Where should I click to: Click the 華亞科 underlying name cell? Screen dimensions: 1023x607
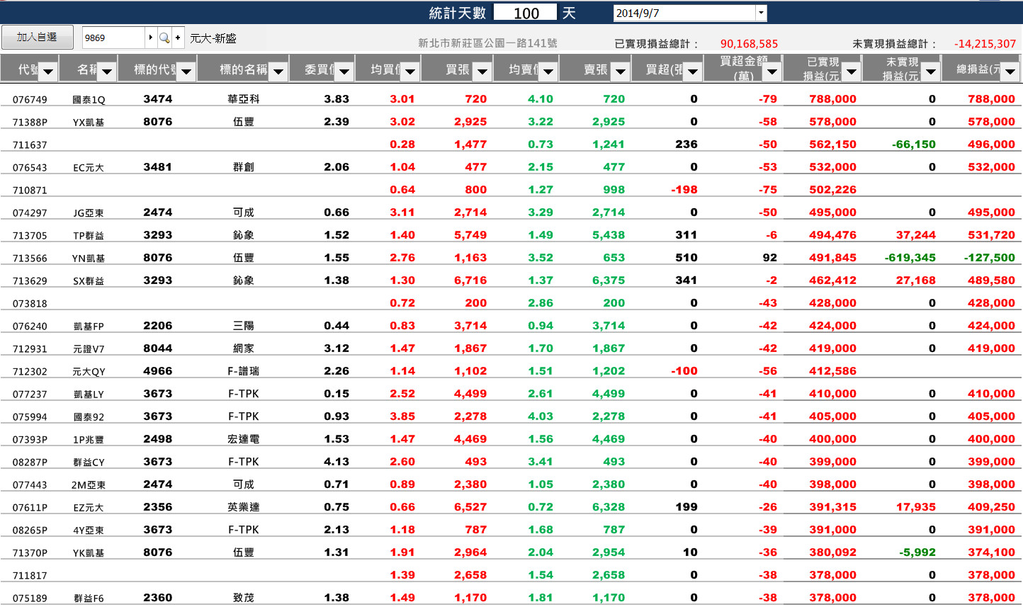(x=243, y=99)
